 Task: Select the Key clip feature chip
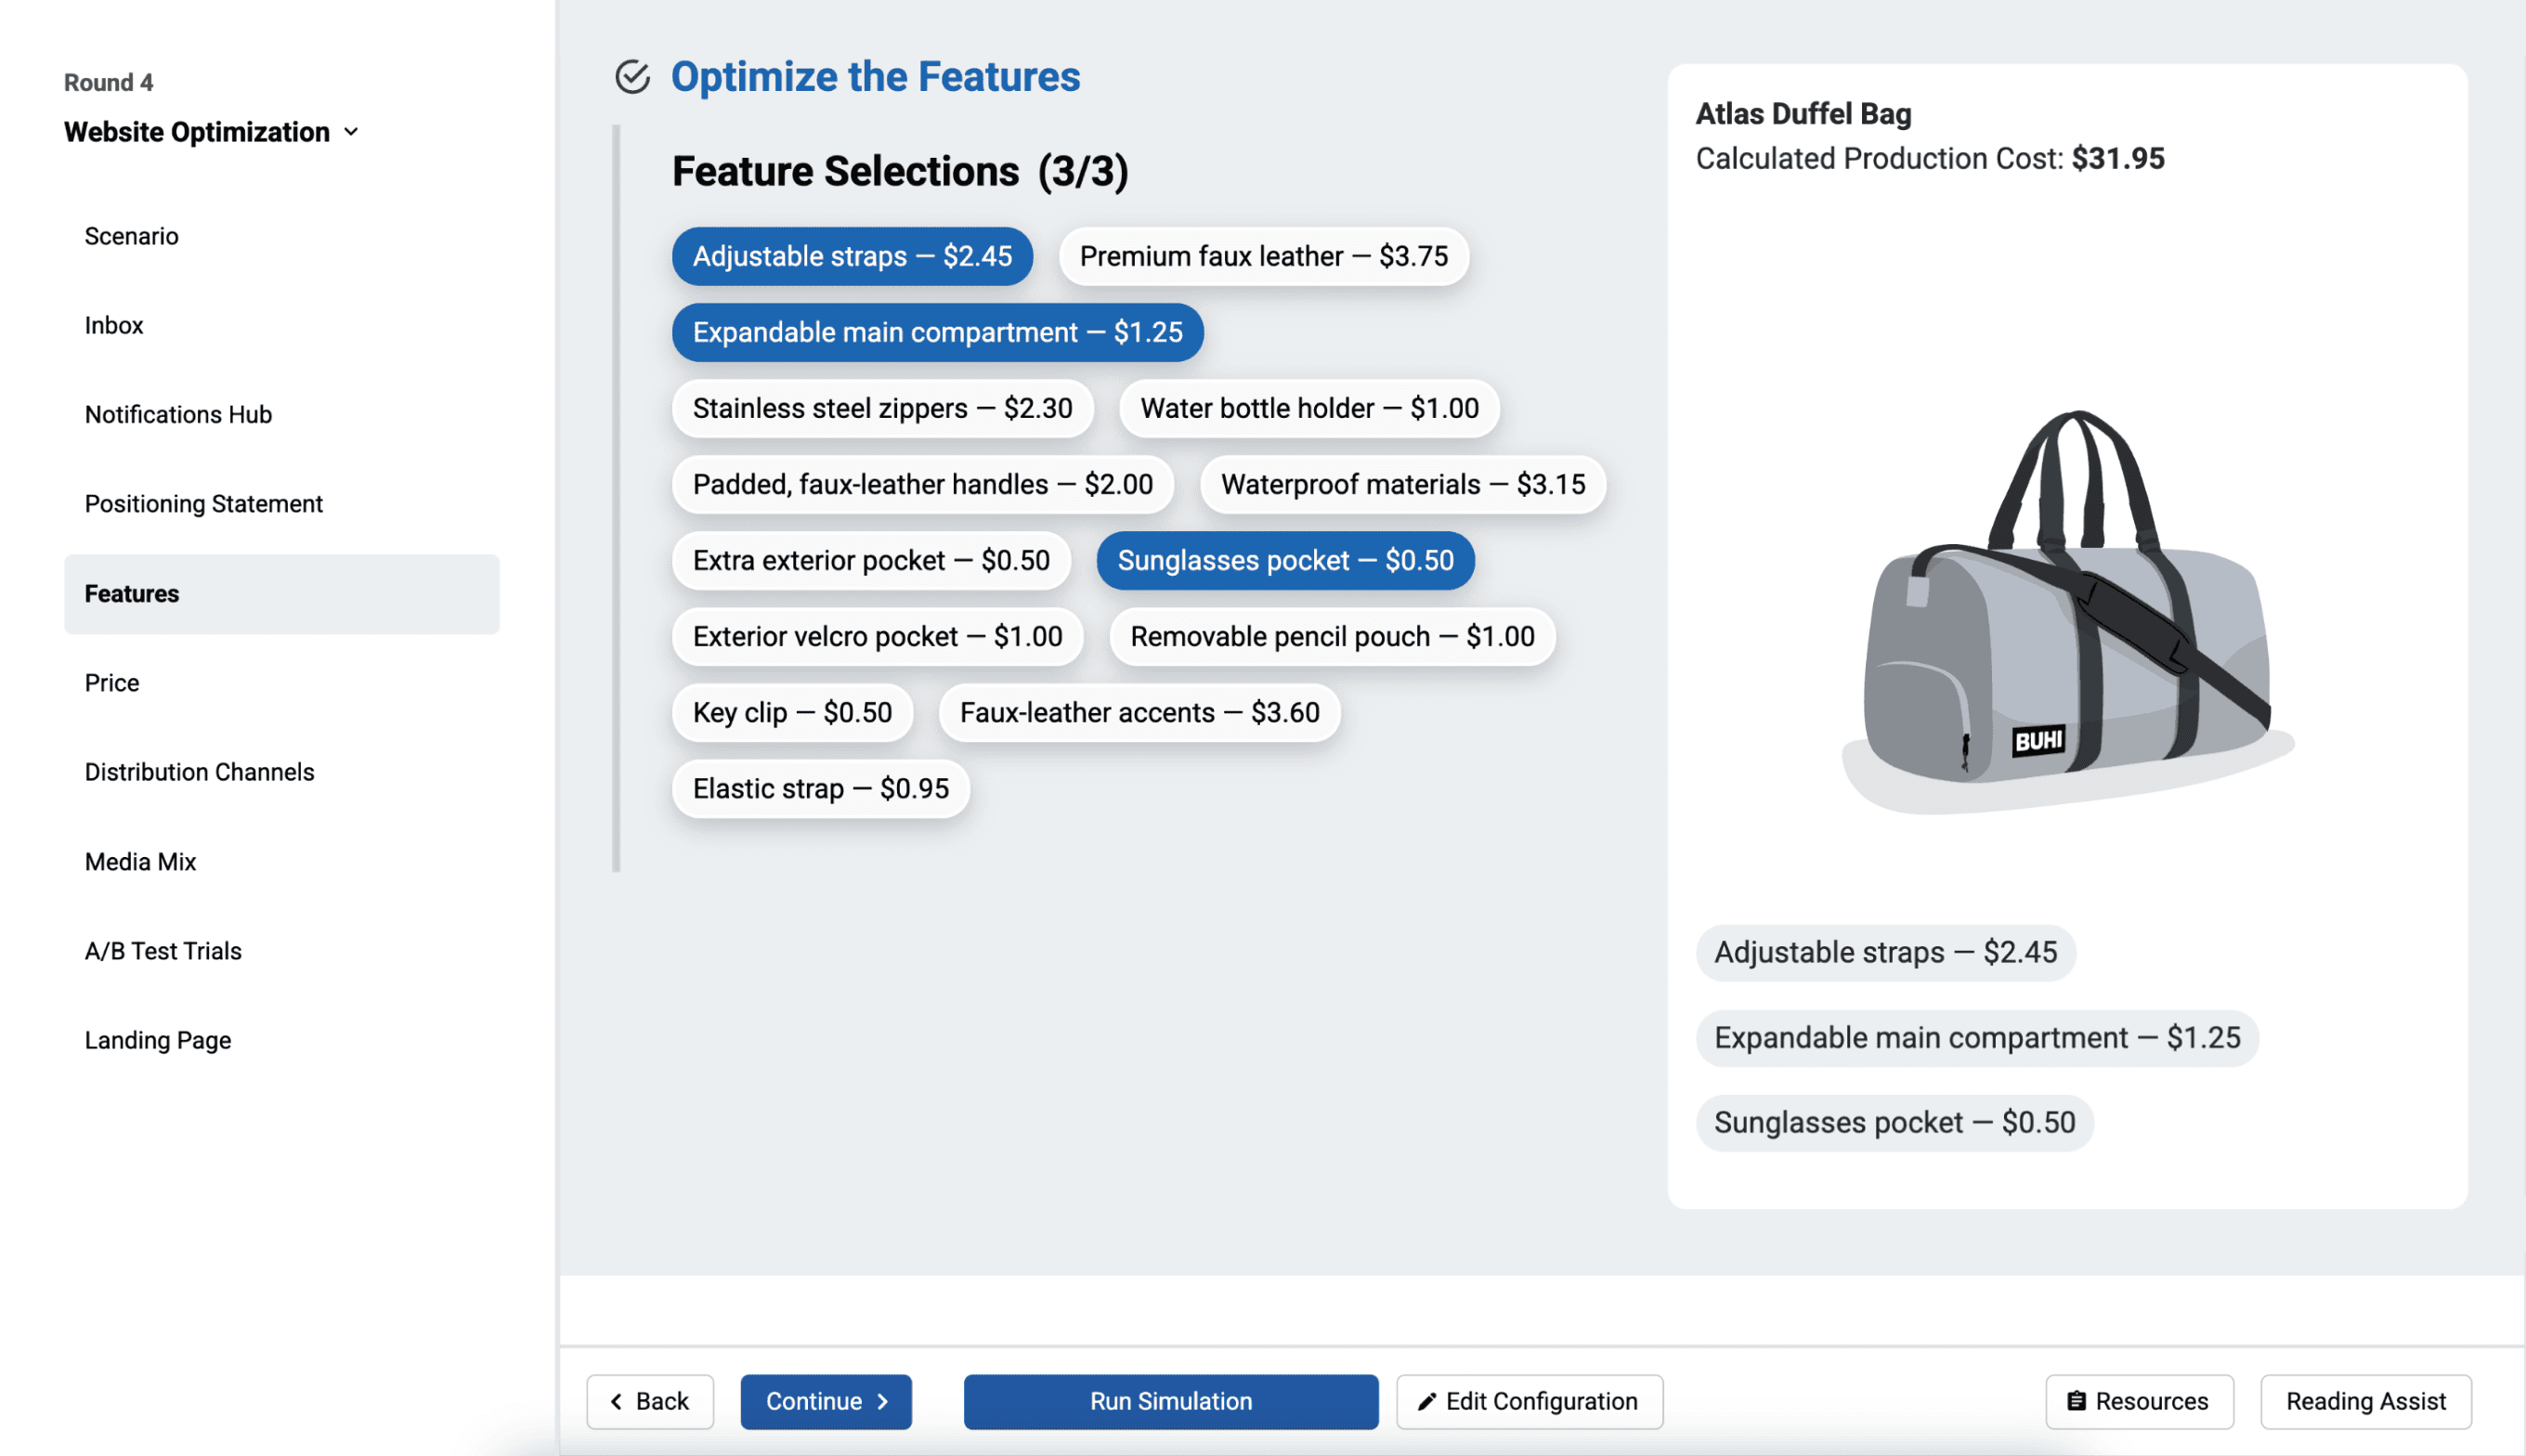tap(791, 712)
